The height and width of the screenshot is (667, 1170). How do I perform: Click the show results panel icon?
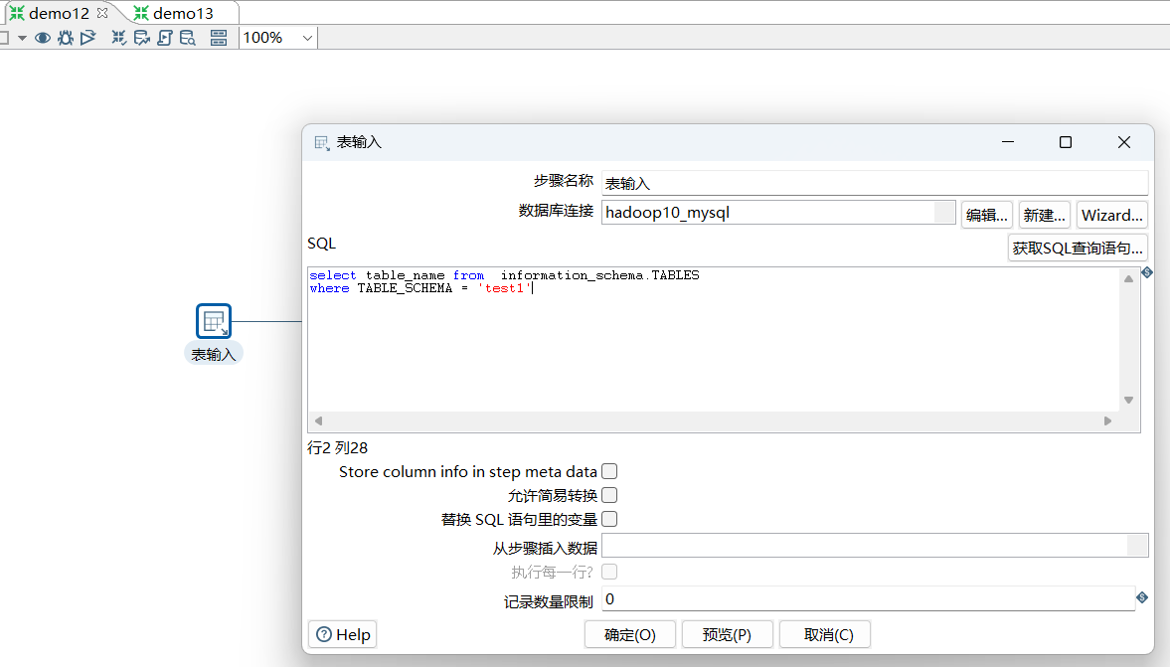point(219,38)
